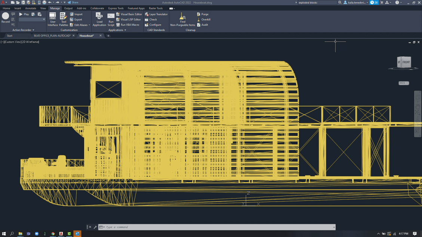Click Record in Action Recorder
The width and height of the screenshot is (422, 237).
pos(5,17)
